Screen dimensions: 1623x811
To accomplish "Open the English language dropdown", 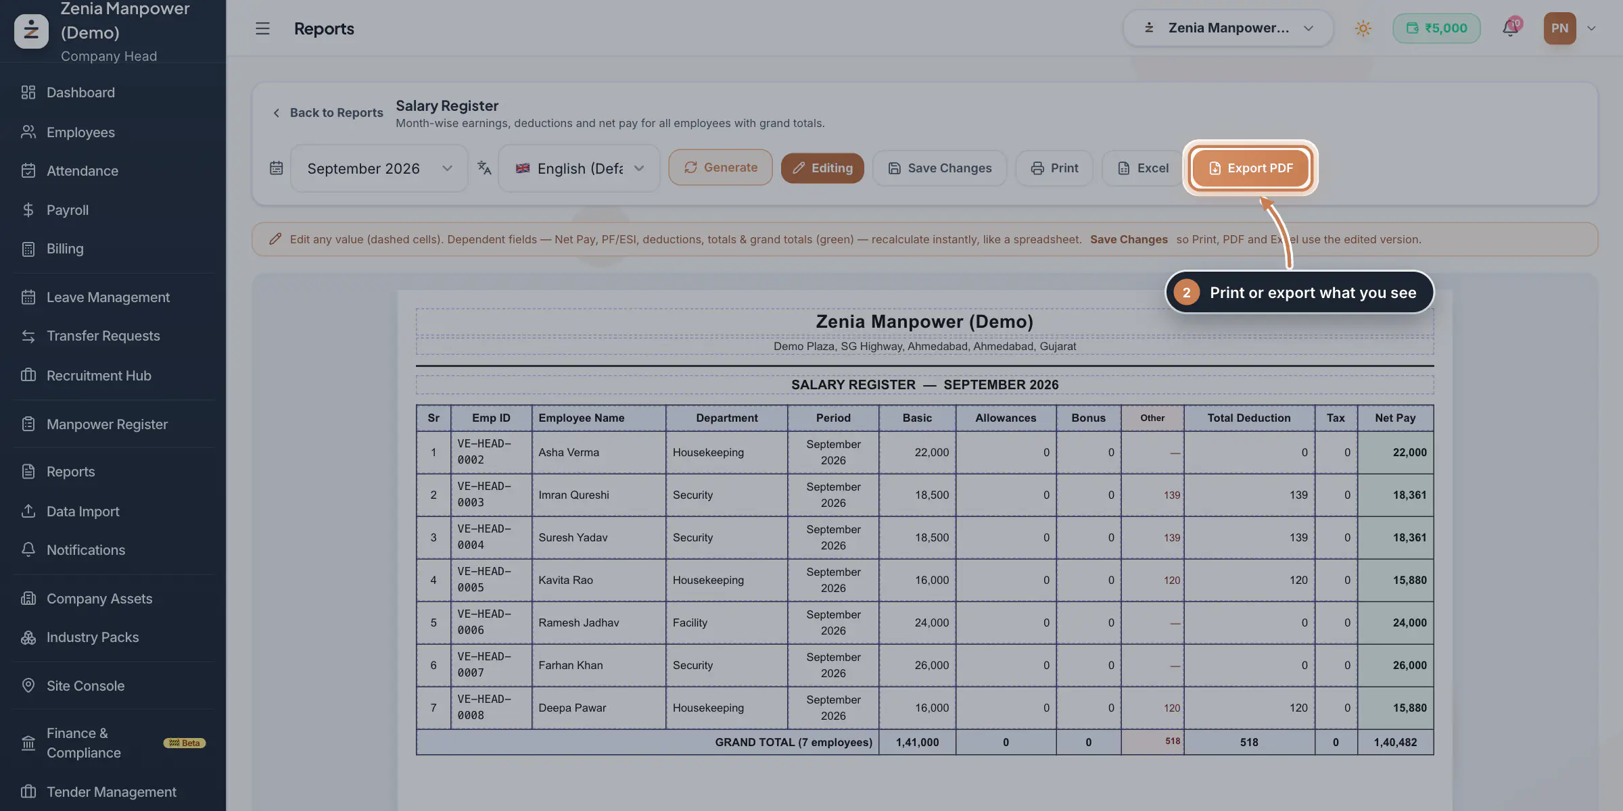I will click(579, 168).
